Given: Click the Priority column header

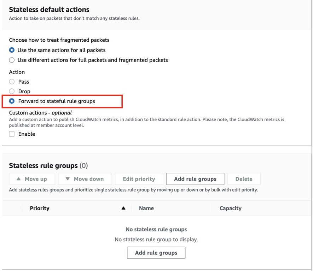Looking at the screenshot, I should [40, 208].
